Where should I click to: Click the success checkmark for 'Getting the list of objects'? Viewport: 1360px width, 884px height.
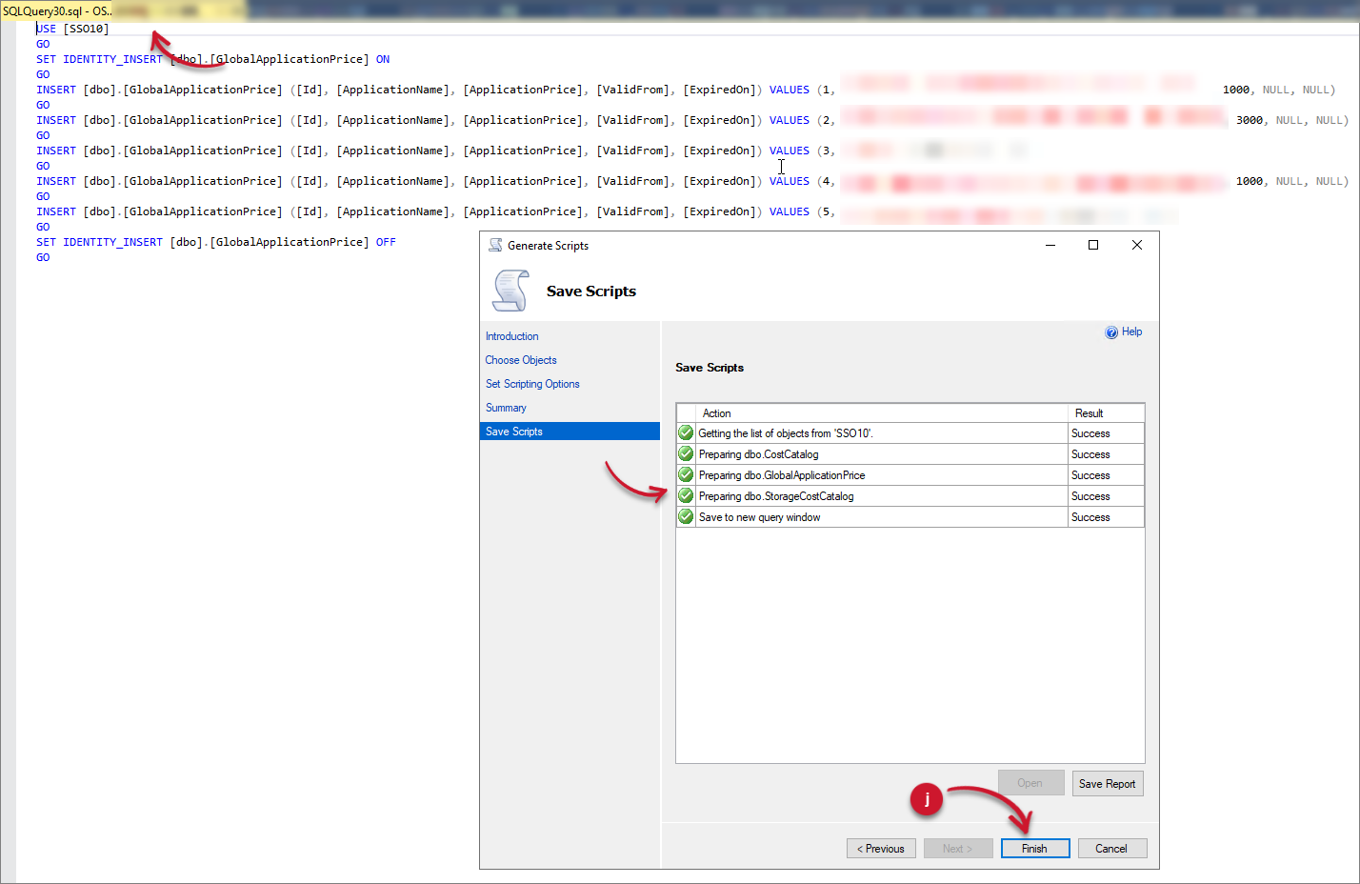pyautogui.click(x=686, y=432)
